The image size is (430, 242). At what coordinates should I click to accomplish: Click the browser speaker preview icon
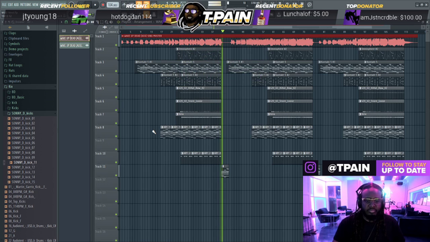tap(46, 28)
